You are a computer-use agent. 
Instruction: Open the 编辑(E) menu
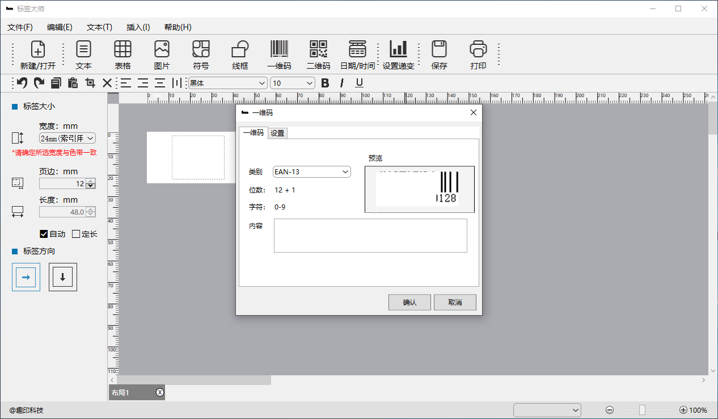click(60, 27)
